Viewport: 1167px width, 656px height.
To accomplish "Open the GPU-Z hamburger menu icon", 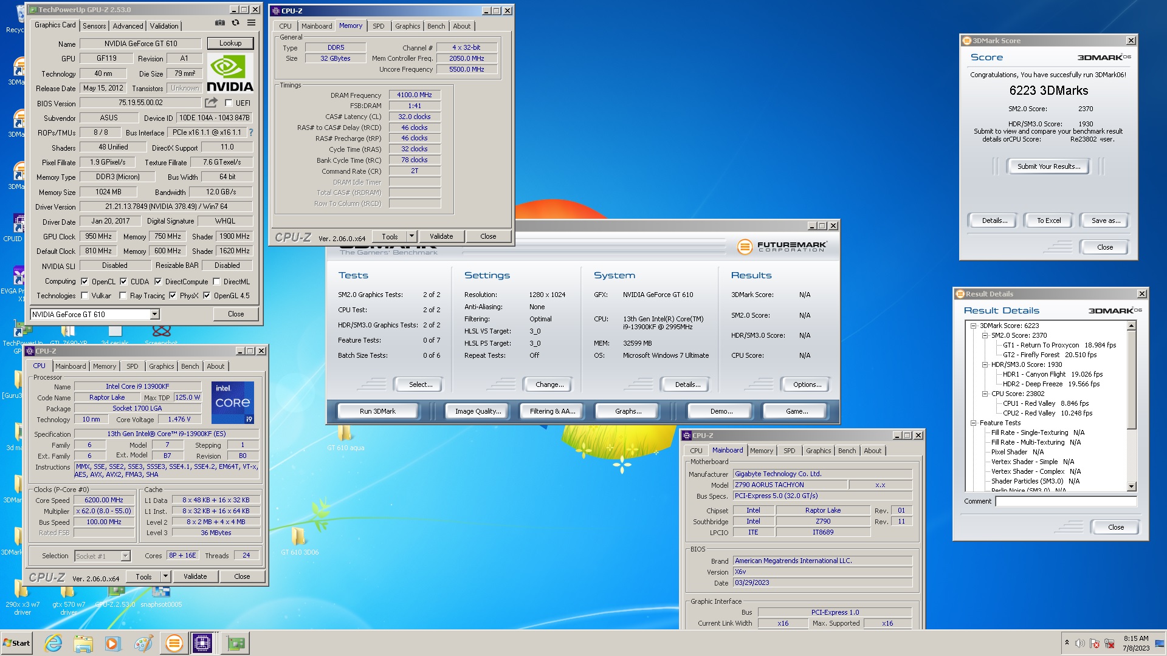I will [x=251, y=23].
